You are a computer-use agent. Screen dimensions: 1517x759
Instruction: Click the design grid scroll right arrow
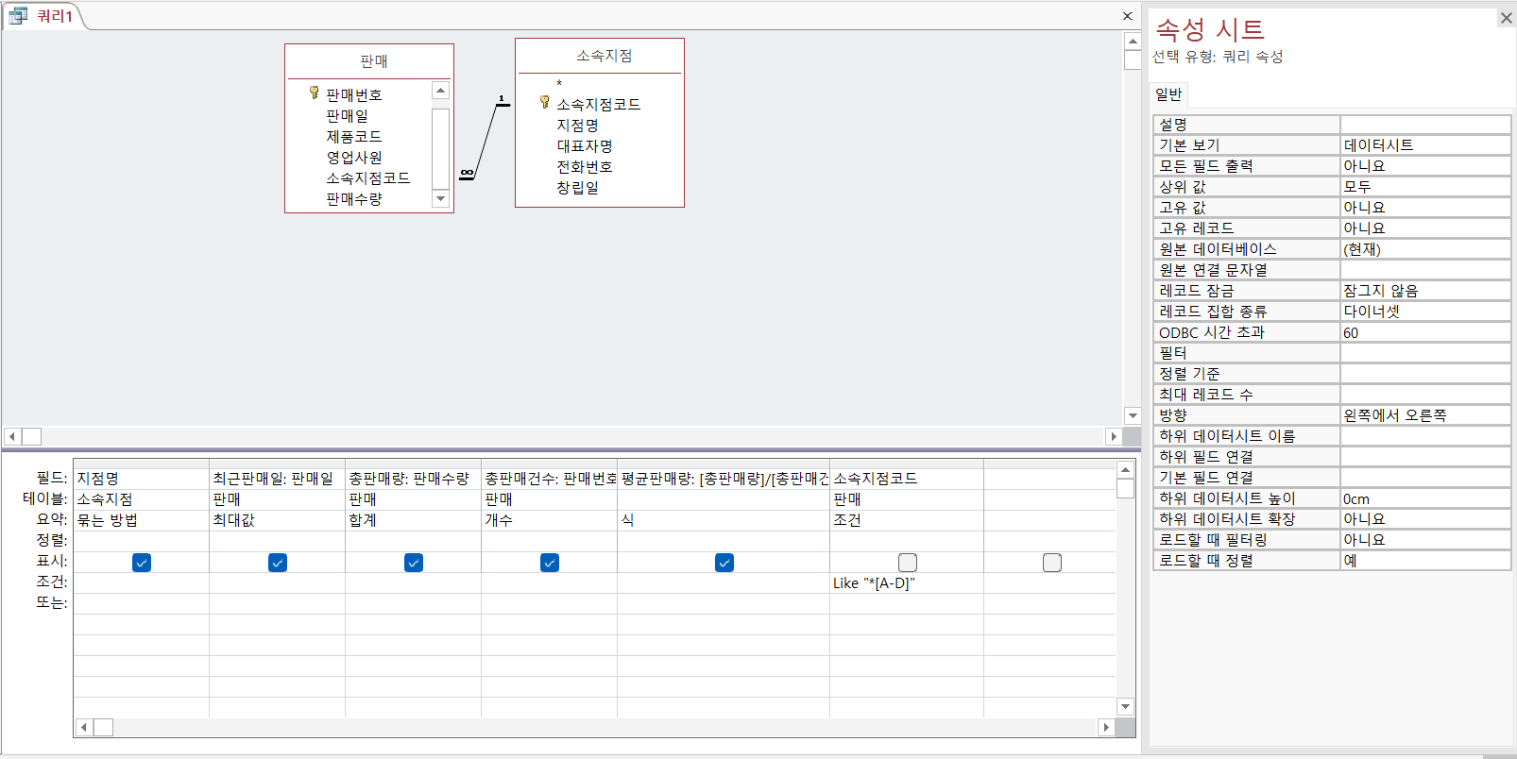1105,727
